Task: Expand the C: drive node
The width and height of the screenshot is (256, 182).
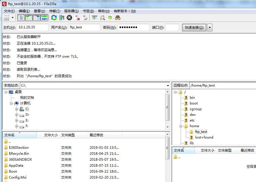Action: 17,109
